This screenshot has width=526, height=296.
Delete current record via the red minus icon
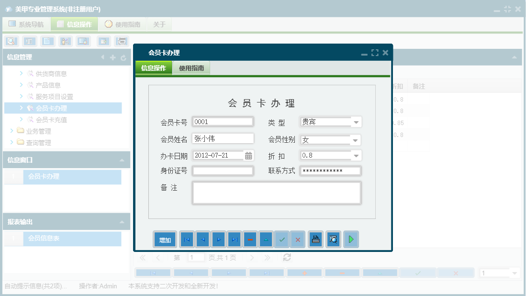click(250, 239)
